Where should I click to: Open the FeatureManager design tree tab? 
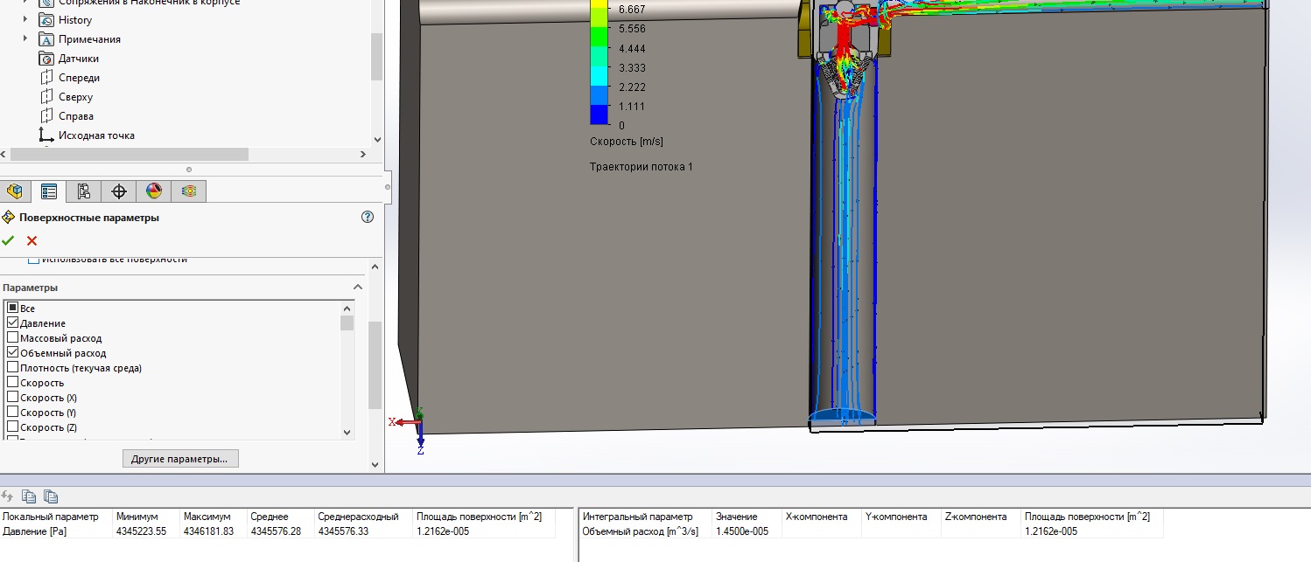(x=14, y=191)
